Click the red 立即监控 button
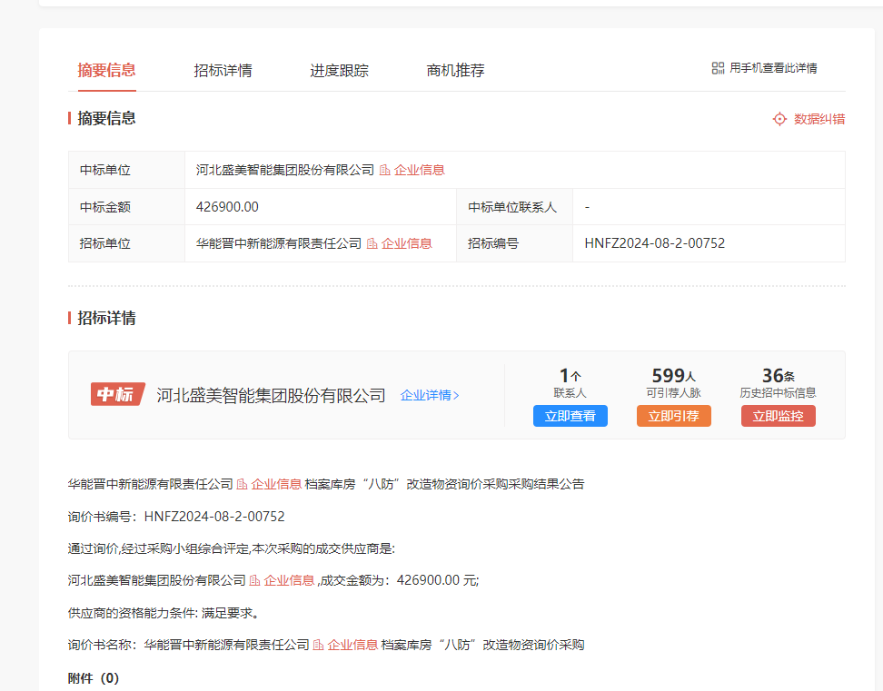 pyautogui.click(x=779, y=416)
